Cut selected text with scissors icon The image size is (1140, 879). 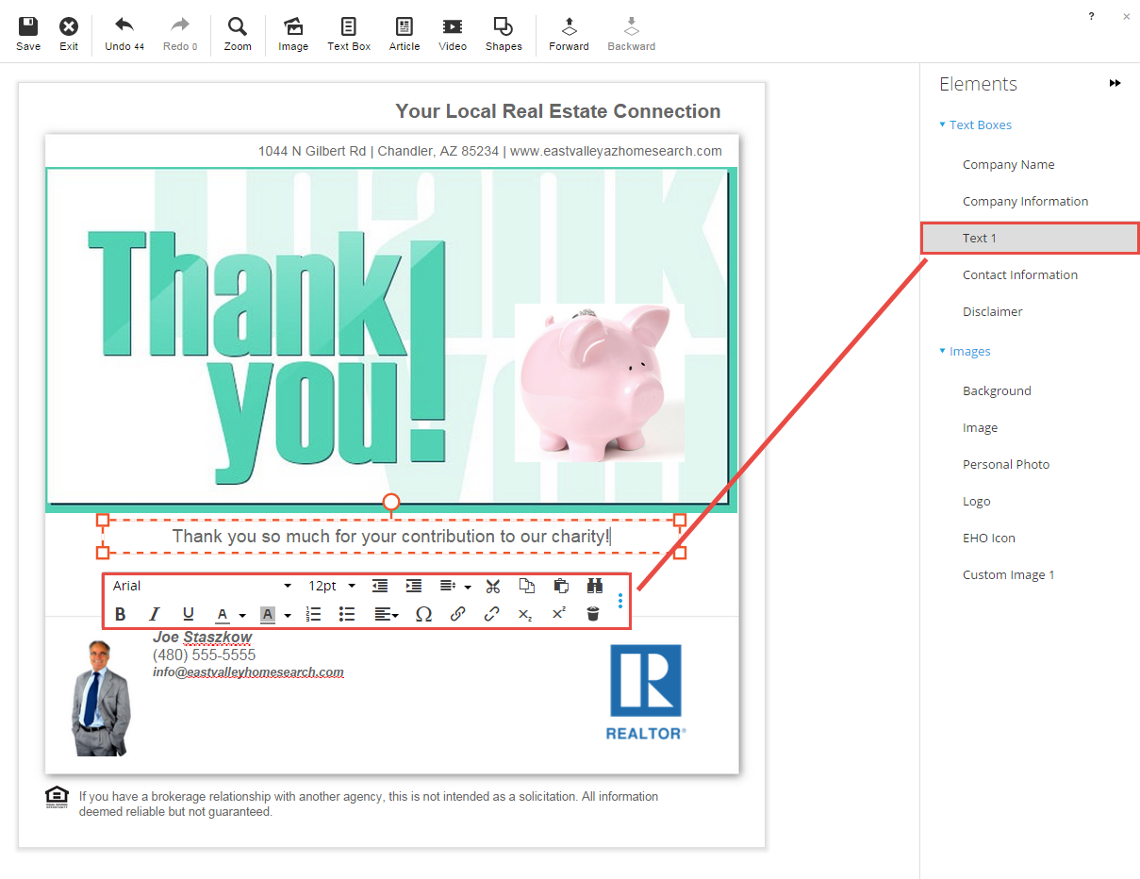[492, 587]
